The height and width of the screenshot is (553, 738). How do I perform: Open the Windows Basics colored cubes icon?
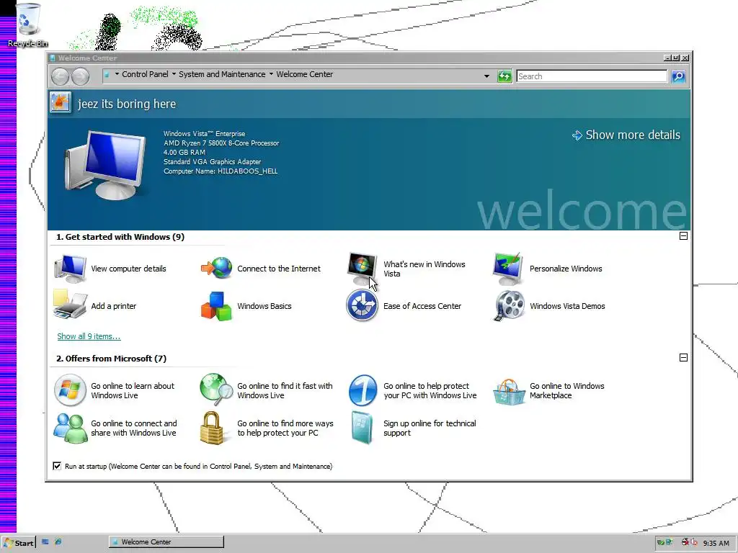coord(216,306)
